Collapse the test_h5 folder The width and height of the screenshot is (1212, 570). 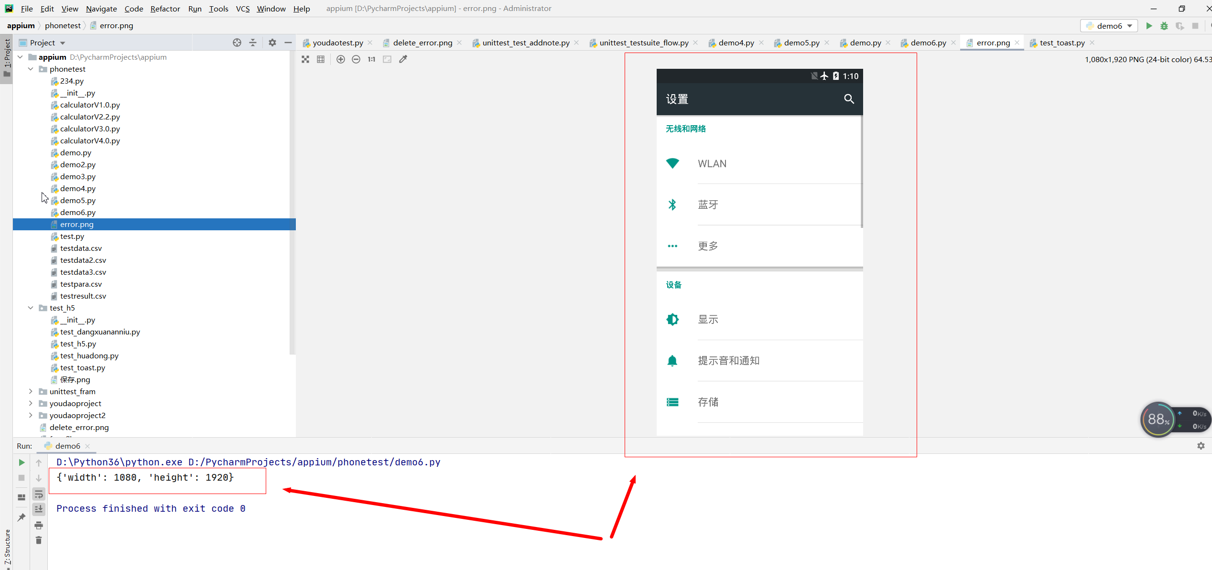(31, 308)
